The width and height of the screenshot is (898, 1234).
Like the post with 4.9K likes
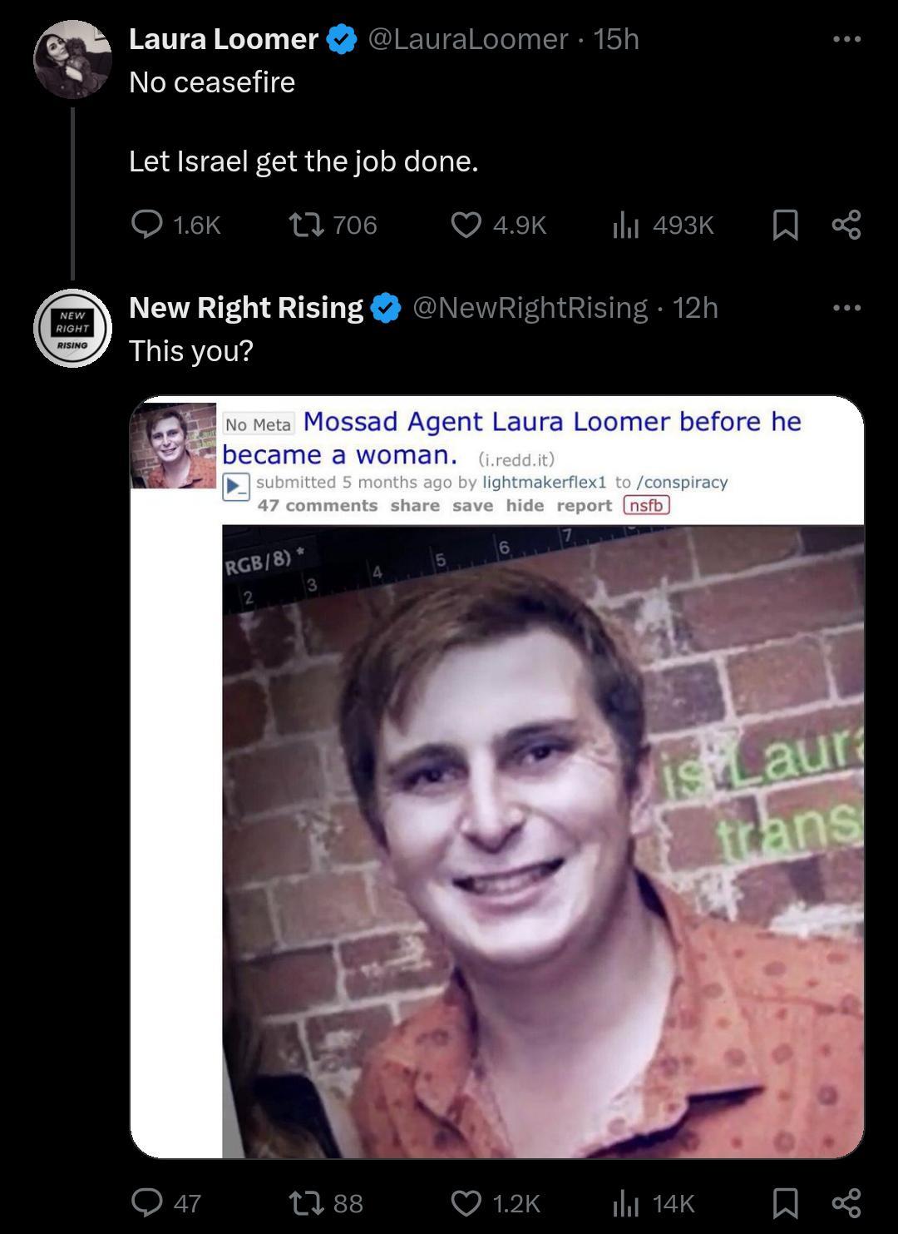pos(466,225)
